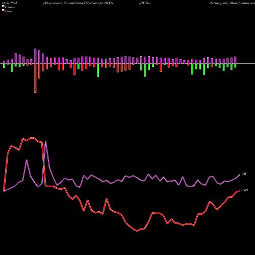The height and width of the screenshot is (255, 255).
Task: Click the tallest red bar extending downward
Action: pos(35,78)
